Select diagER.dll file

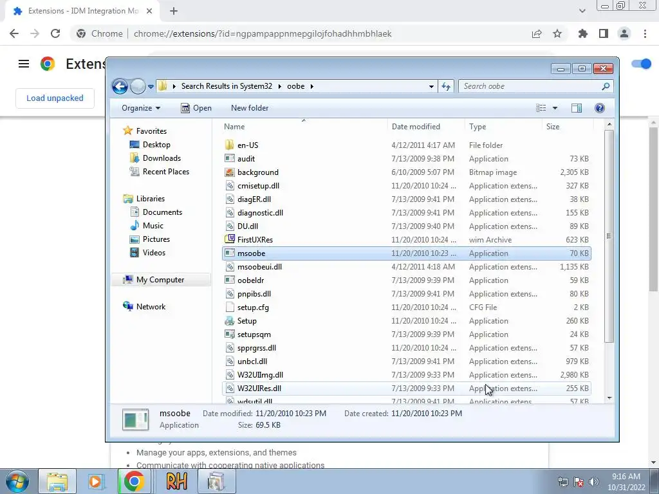click(254, 199)
